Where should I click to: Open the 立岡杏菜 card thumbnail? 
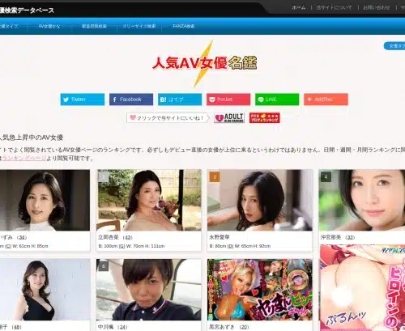point(149,200)
